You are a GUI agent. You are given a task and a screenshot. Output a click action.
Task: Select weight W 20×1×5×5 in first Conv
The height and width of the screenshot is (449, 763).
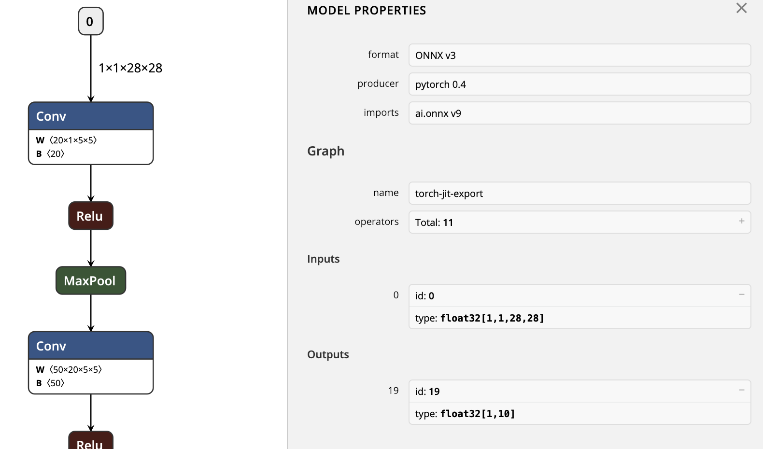(x=66, y=140)
